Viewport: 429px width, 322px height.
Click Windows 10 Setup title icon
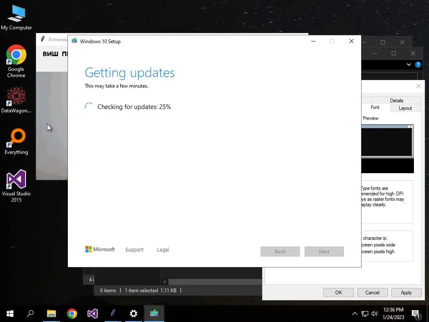[x=74, y=41]
